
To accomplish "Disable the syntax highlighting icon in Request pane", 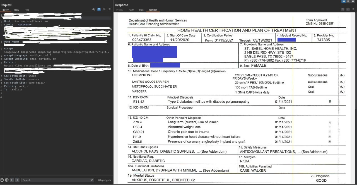I will point(99,9).
